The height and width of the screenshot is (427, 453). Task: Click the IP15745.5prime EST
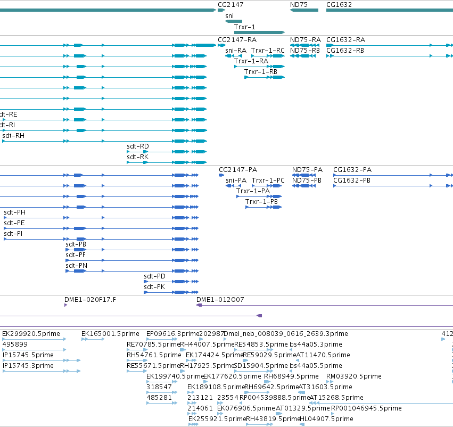(42, 360)
